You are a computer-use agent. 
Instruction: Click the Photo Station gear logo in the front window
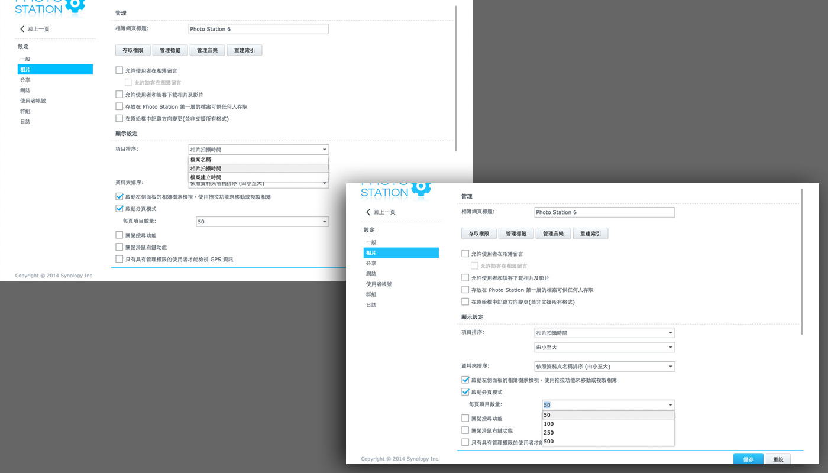tap(420, 188)
